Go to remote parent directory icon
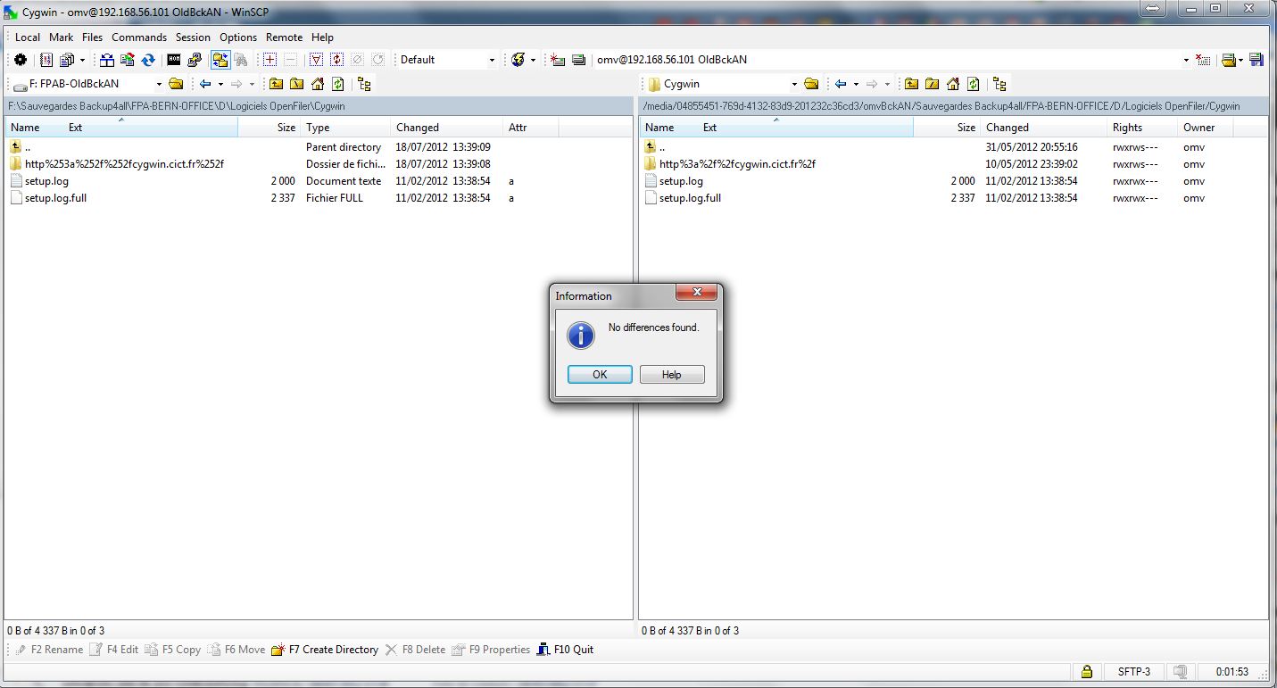The width and height of the screenshot is (1277, 688). (911, 84)
